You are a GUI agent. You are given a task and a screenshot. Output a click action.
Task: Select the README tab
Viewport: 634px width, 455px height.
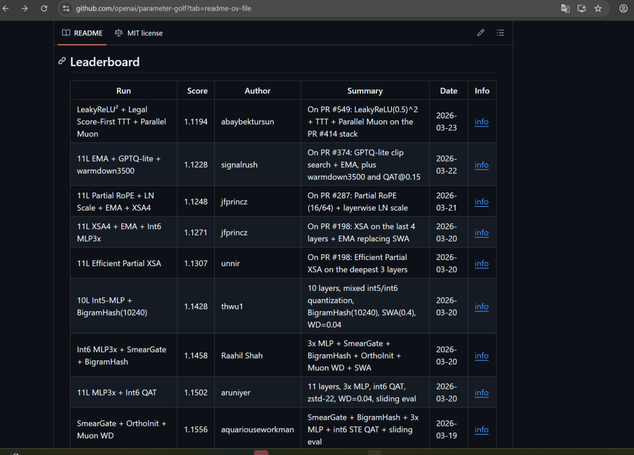coord(82,33)
